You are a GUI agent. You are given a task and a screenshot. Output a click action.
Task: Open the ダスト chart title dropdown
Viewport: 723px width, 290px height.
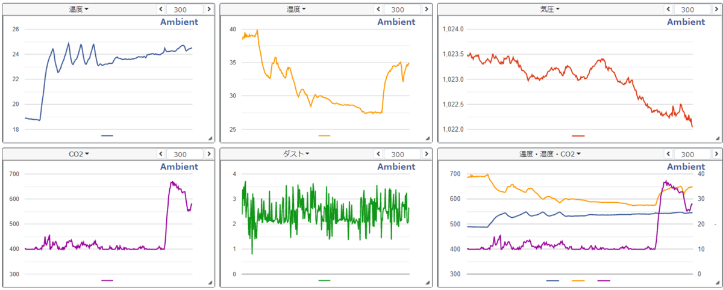pyautogui.click(x=296, y=154)
